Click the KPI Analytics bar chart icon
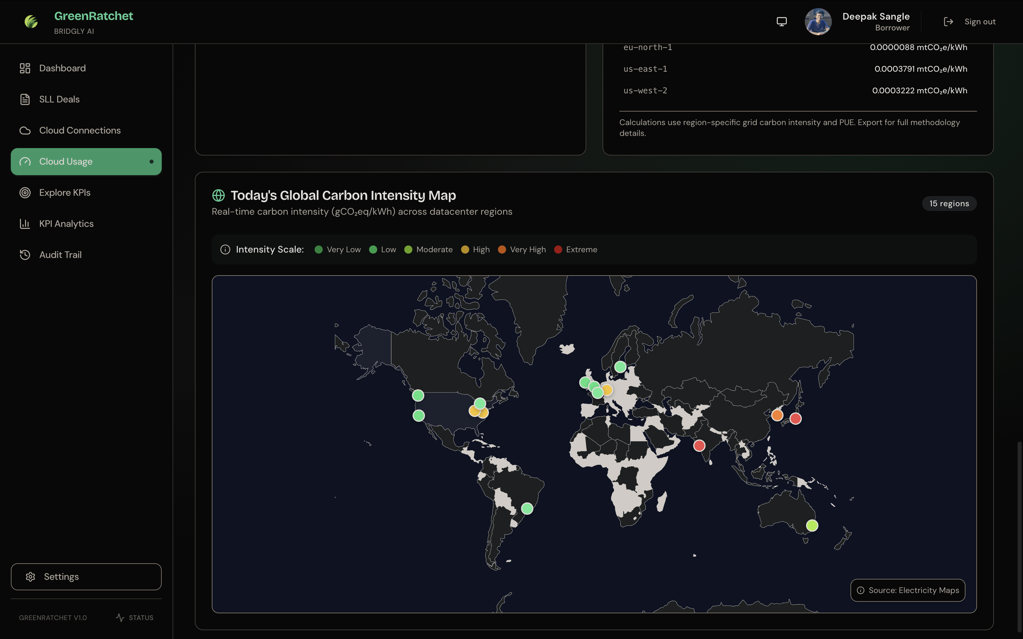Screen dimensions: 1023x639 click(25, 223)
